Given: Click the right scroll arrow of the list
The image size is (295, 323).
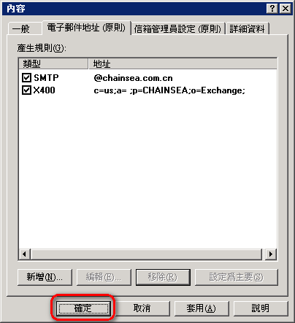Looking at the screenshot, I should pos(271,254).
